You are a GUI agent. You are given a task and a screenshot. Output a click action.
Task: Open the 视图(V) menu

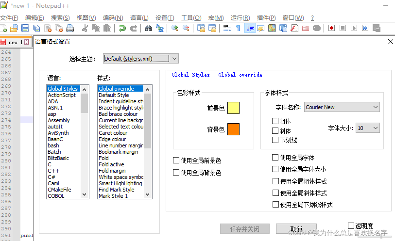tap(86, 18)
